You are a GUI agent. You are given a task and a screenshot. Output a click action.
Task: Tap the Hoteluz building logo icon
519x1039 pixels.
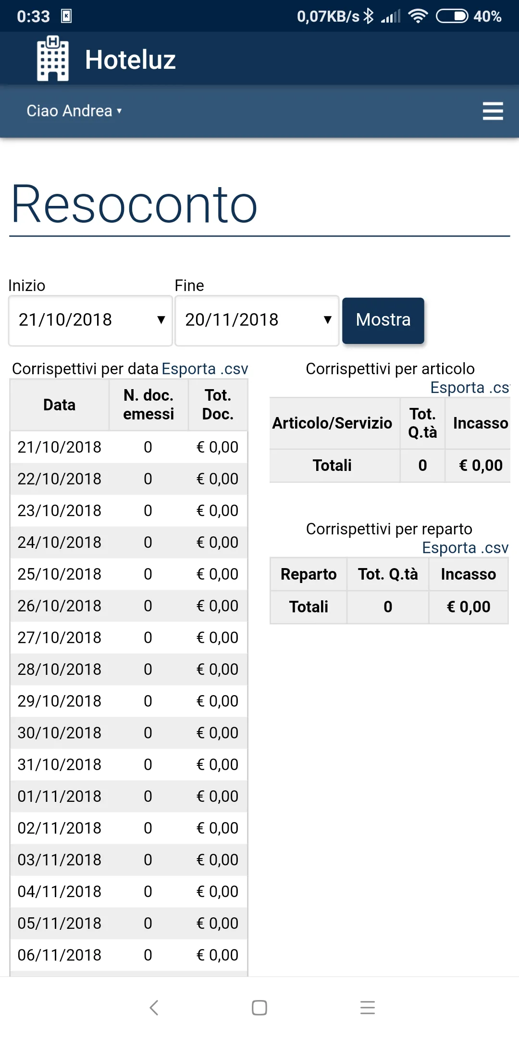click(53, 59)
